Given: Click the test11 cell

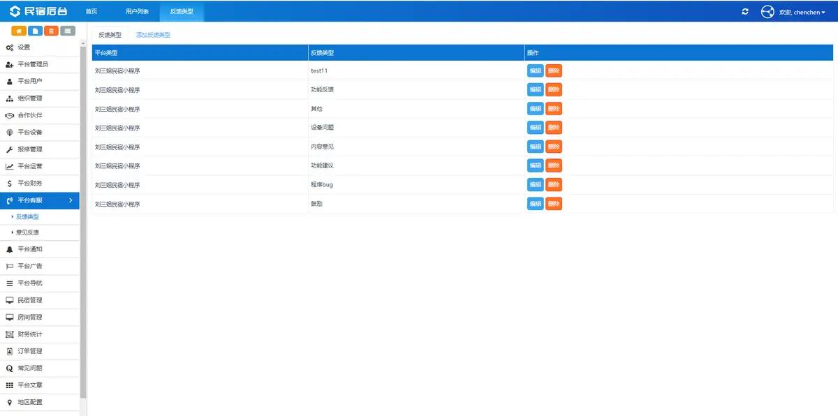Looking at the screenshot, I should [416, 70].
